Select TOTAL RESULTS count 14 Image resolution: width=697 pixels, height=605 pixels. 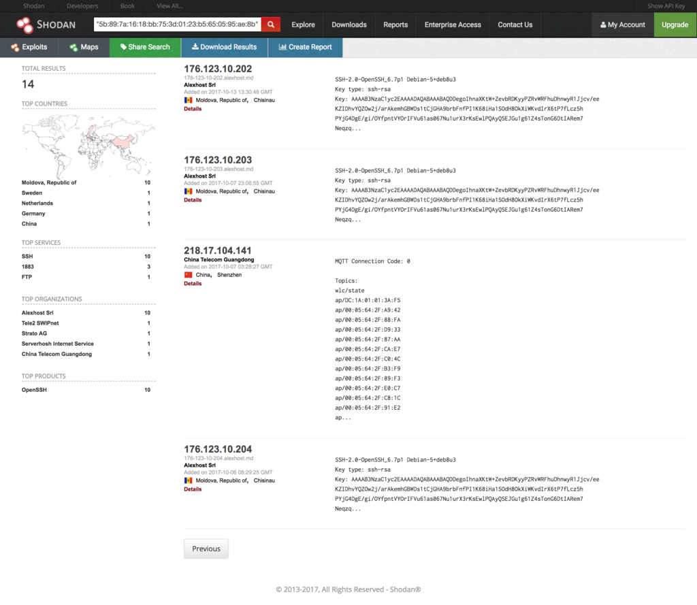[x=28, y=84]
